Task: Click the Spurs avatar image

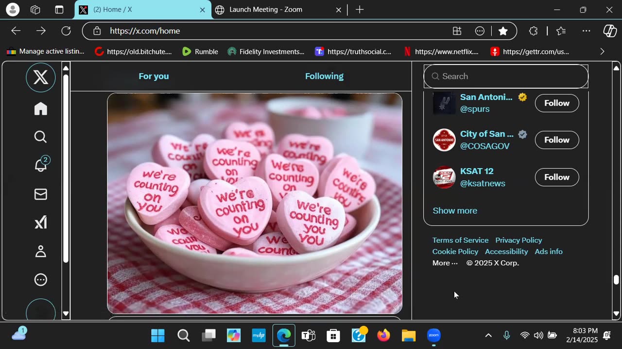Action: coord(444,103)
